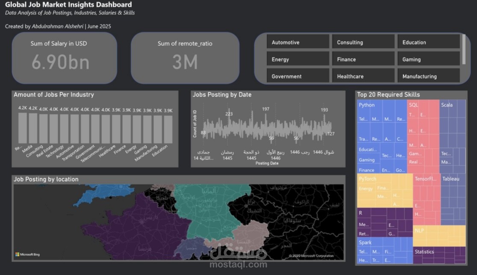Click the Amount of Jobs Per Industry title
477x275 pixels.
[54, 95]
